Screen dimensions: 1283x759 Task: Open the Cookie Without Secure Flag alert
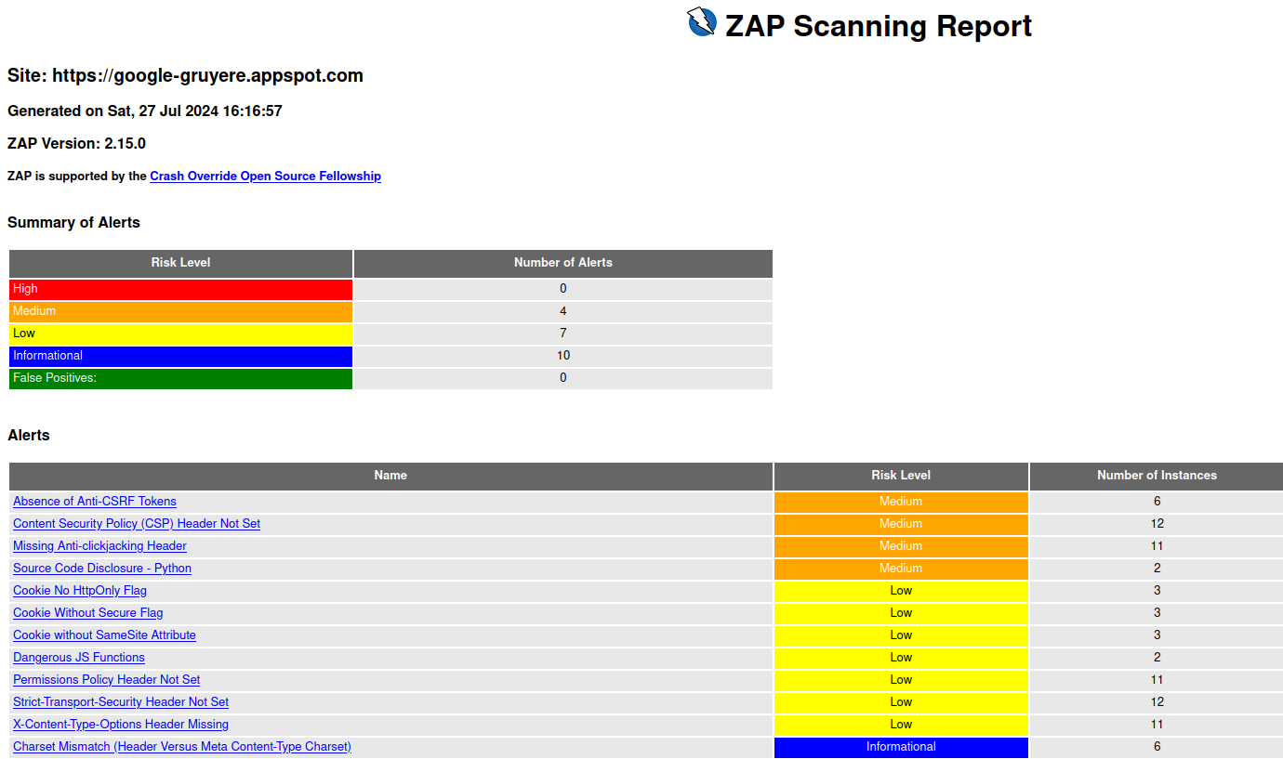87,612
